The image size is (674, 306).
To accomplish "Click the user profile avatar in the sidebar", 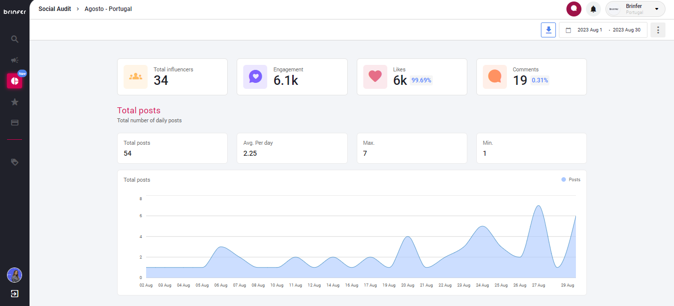I will 15,275.
